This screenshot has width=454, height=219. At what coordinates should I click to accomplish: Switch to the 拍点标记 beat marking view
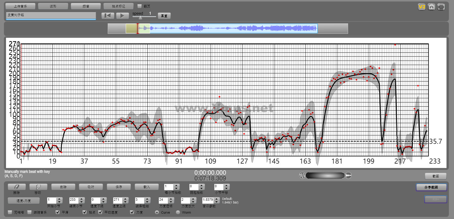tap(118, 6)
